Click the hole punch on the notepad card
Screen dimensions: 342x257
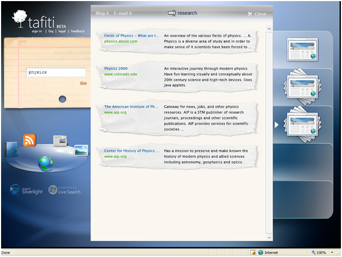pos(63,99)
